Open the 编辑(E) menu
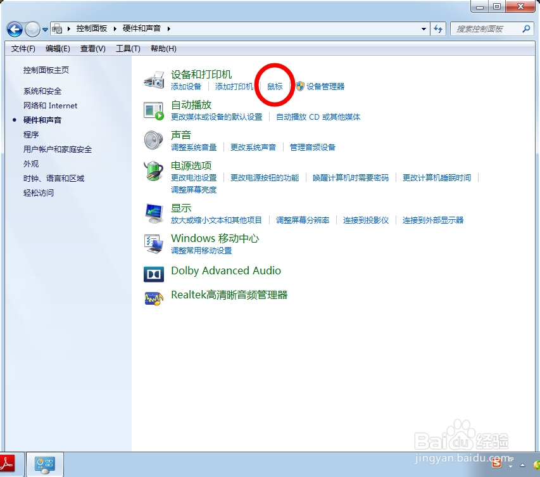The height and width of the screenshot is (477, 540). (58, 49)
